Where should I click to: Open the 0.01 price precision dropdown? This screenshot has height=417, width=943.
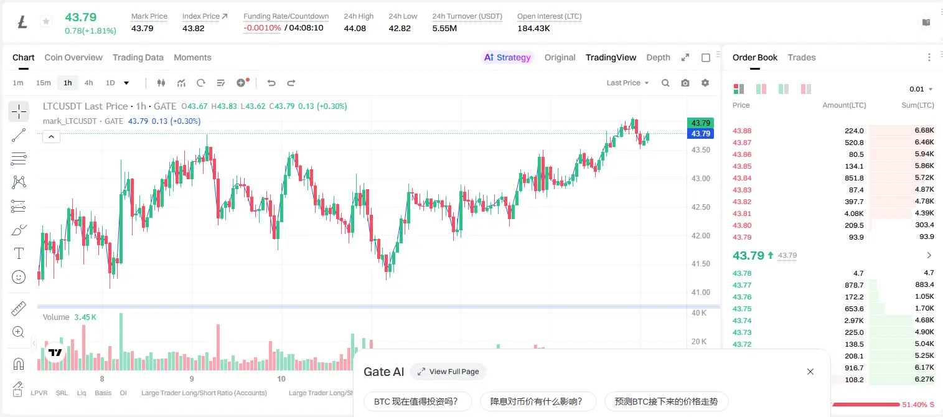point(921,90)
